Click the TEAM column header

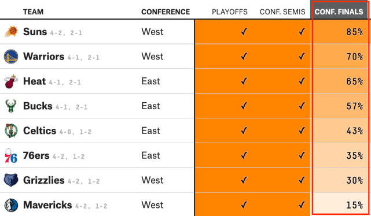click(x=34, y=12)
